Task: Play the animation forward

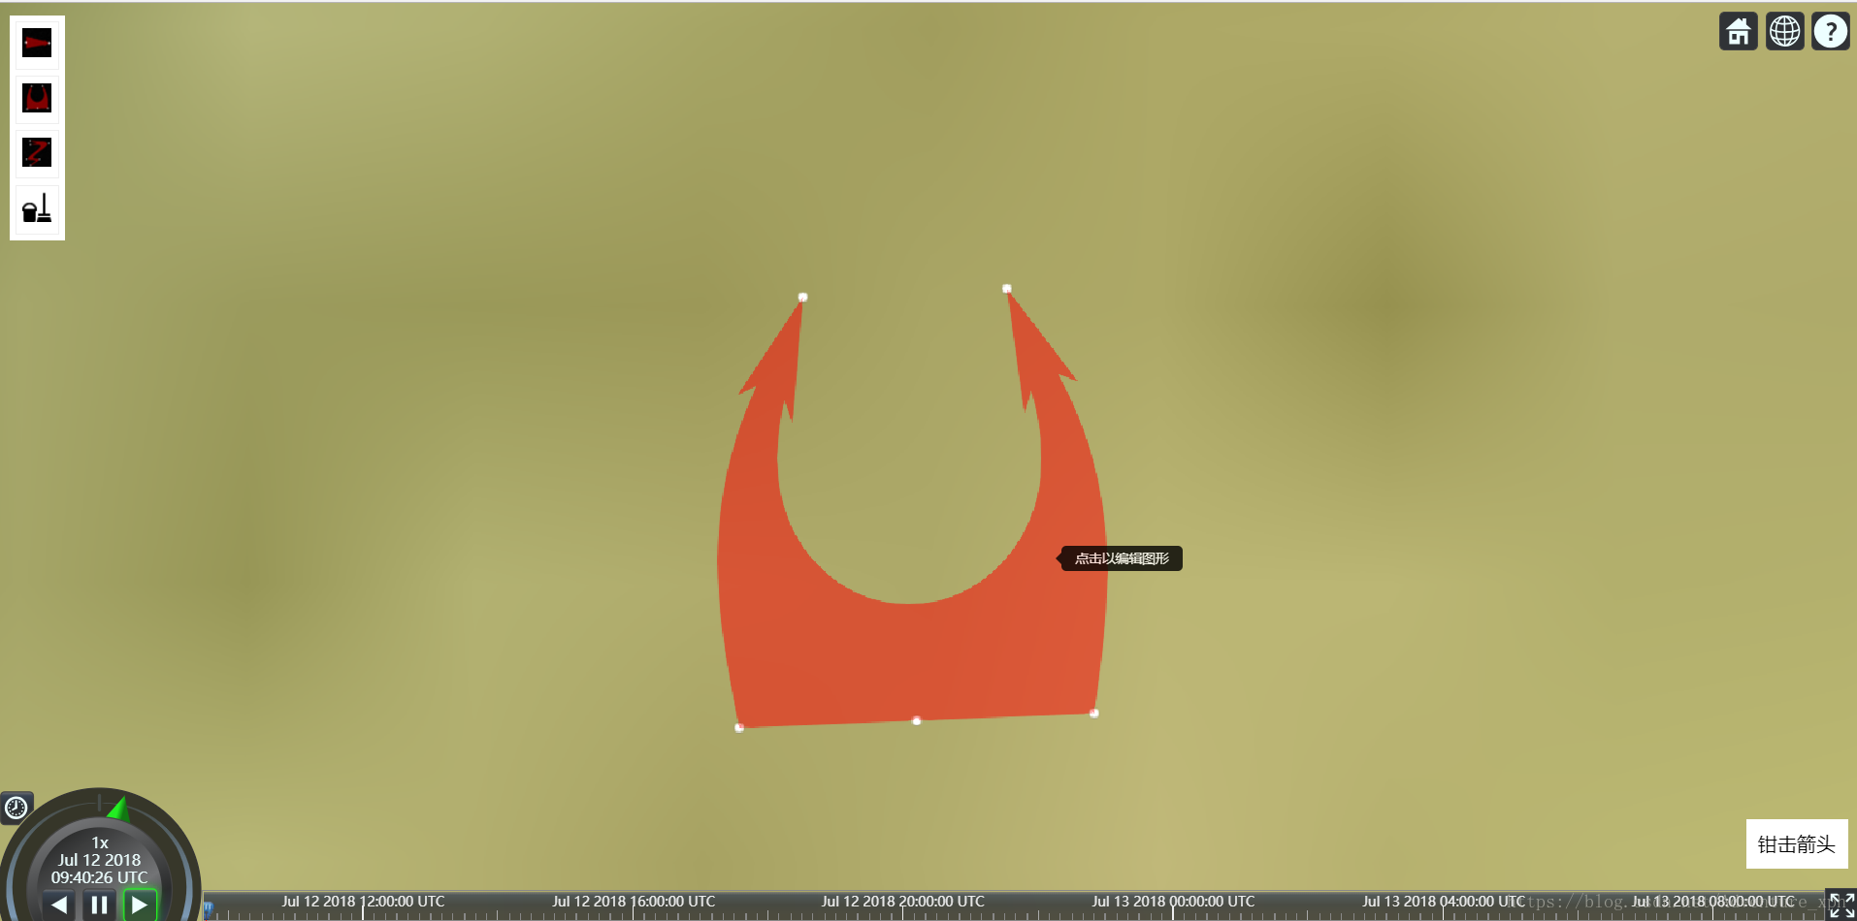Action: 140,905
